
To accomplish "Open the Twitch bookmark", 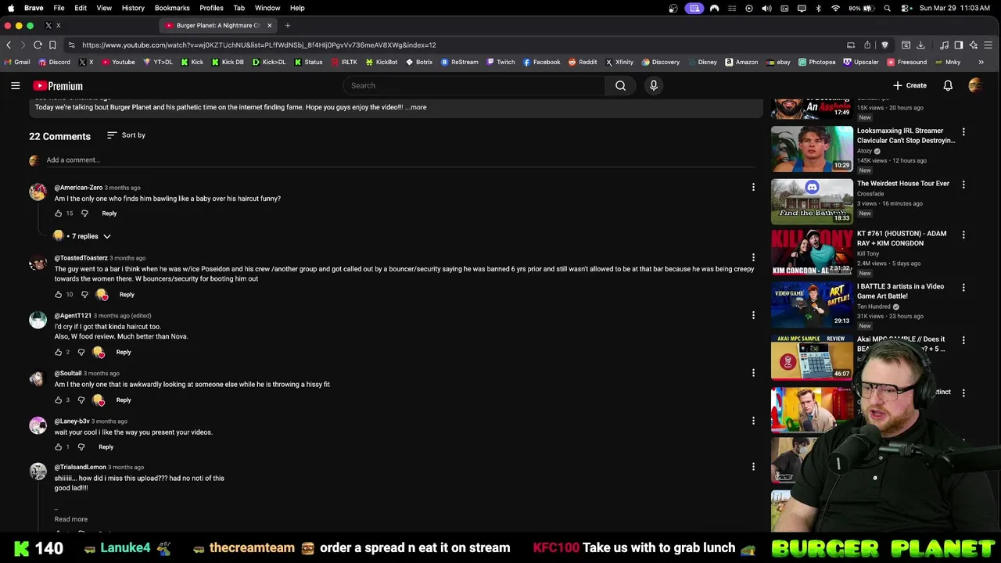I will pyautogui.click(x=500, y=62).
